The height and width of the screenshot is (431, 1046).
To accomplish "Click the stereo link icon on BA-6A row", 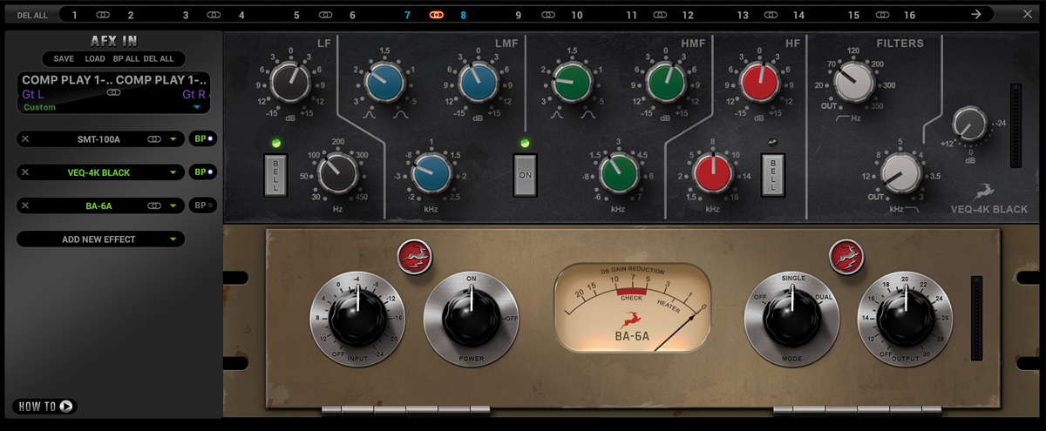I will pyautogui.click(x=154, y=205).
